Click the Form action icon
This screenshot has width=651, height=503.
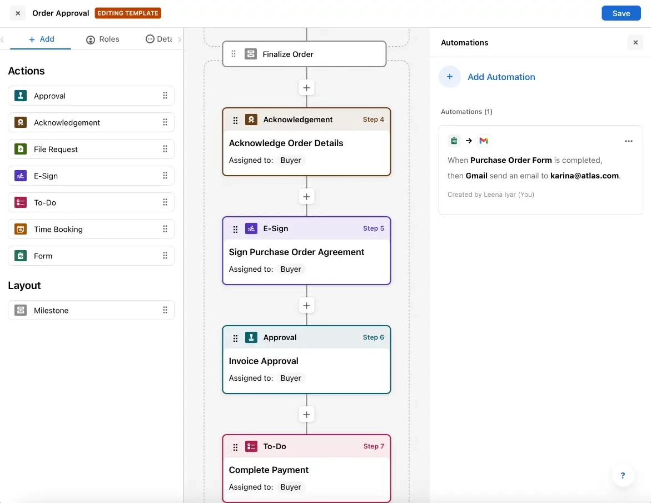pos(21,256)
